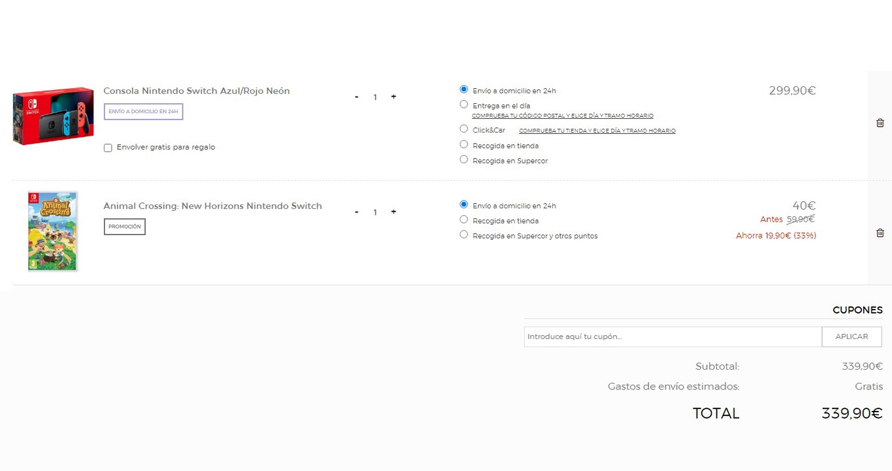Focus the coupon code input field
Viewport: 892px width, 471px height.
tap(673, 336)
